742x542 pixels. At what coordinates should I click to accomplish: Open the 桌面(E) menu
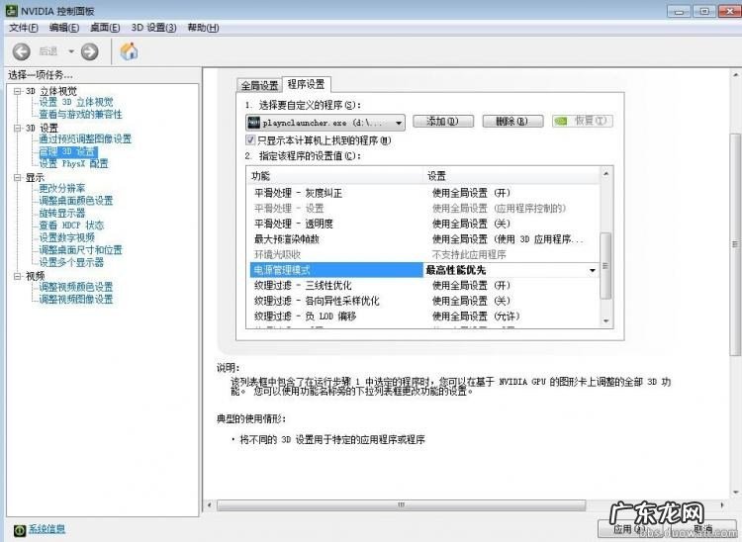coord(105,28)
